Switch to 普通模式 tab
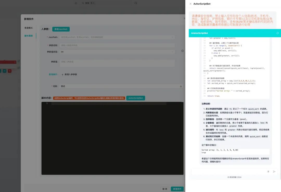281x192 pixels. (29, 28)
